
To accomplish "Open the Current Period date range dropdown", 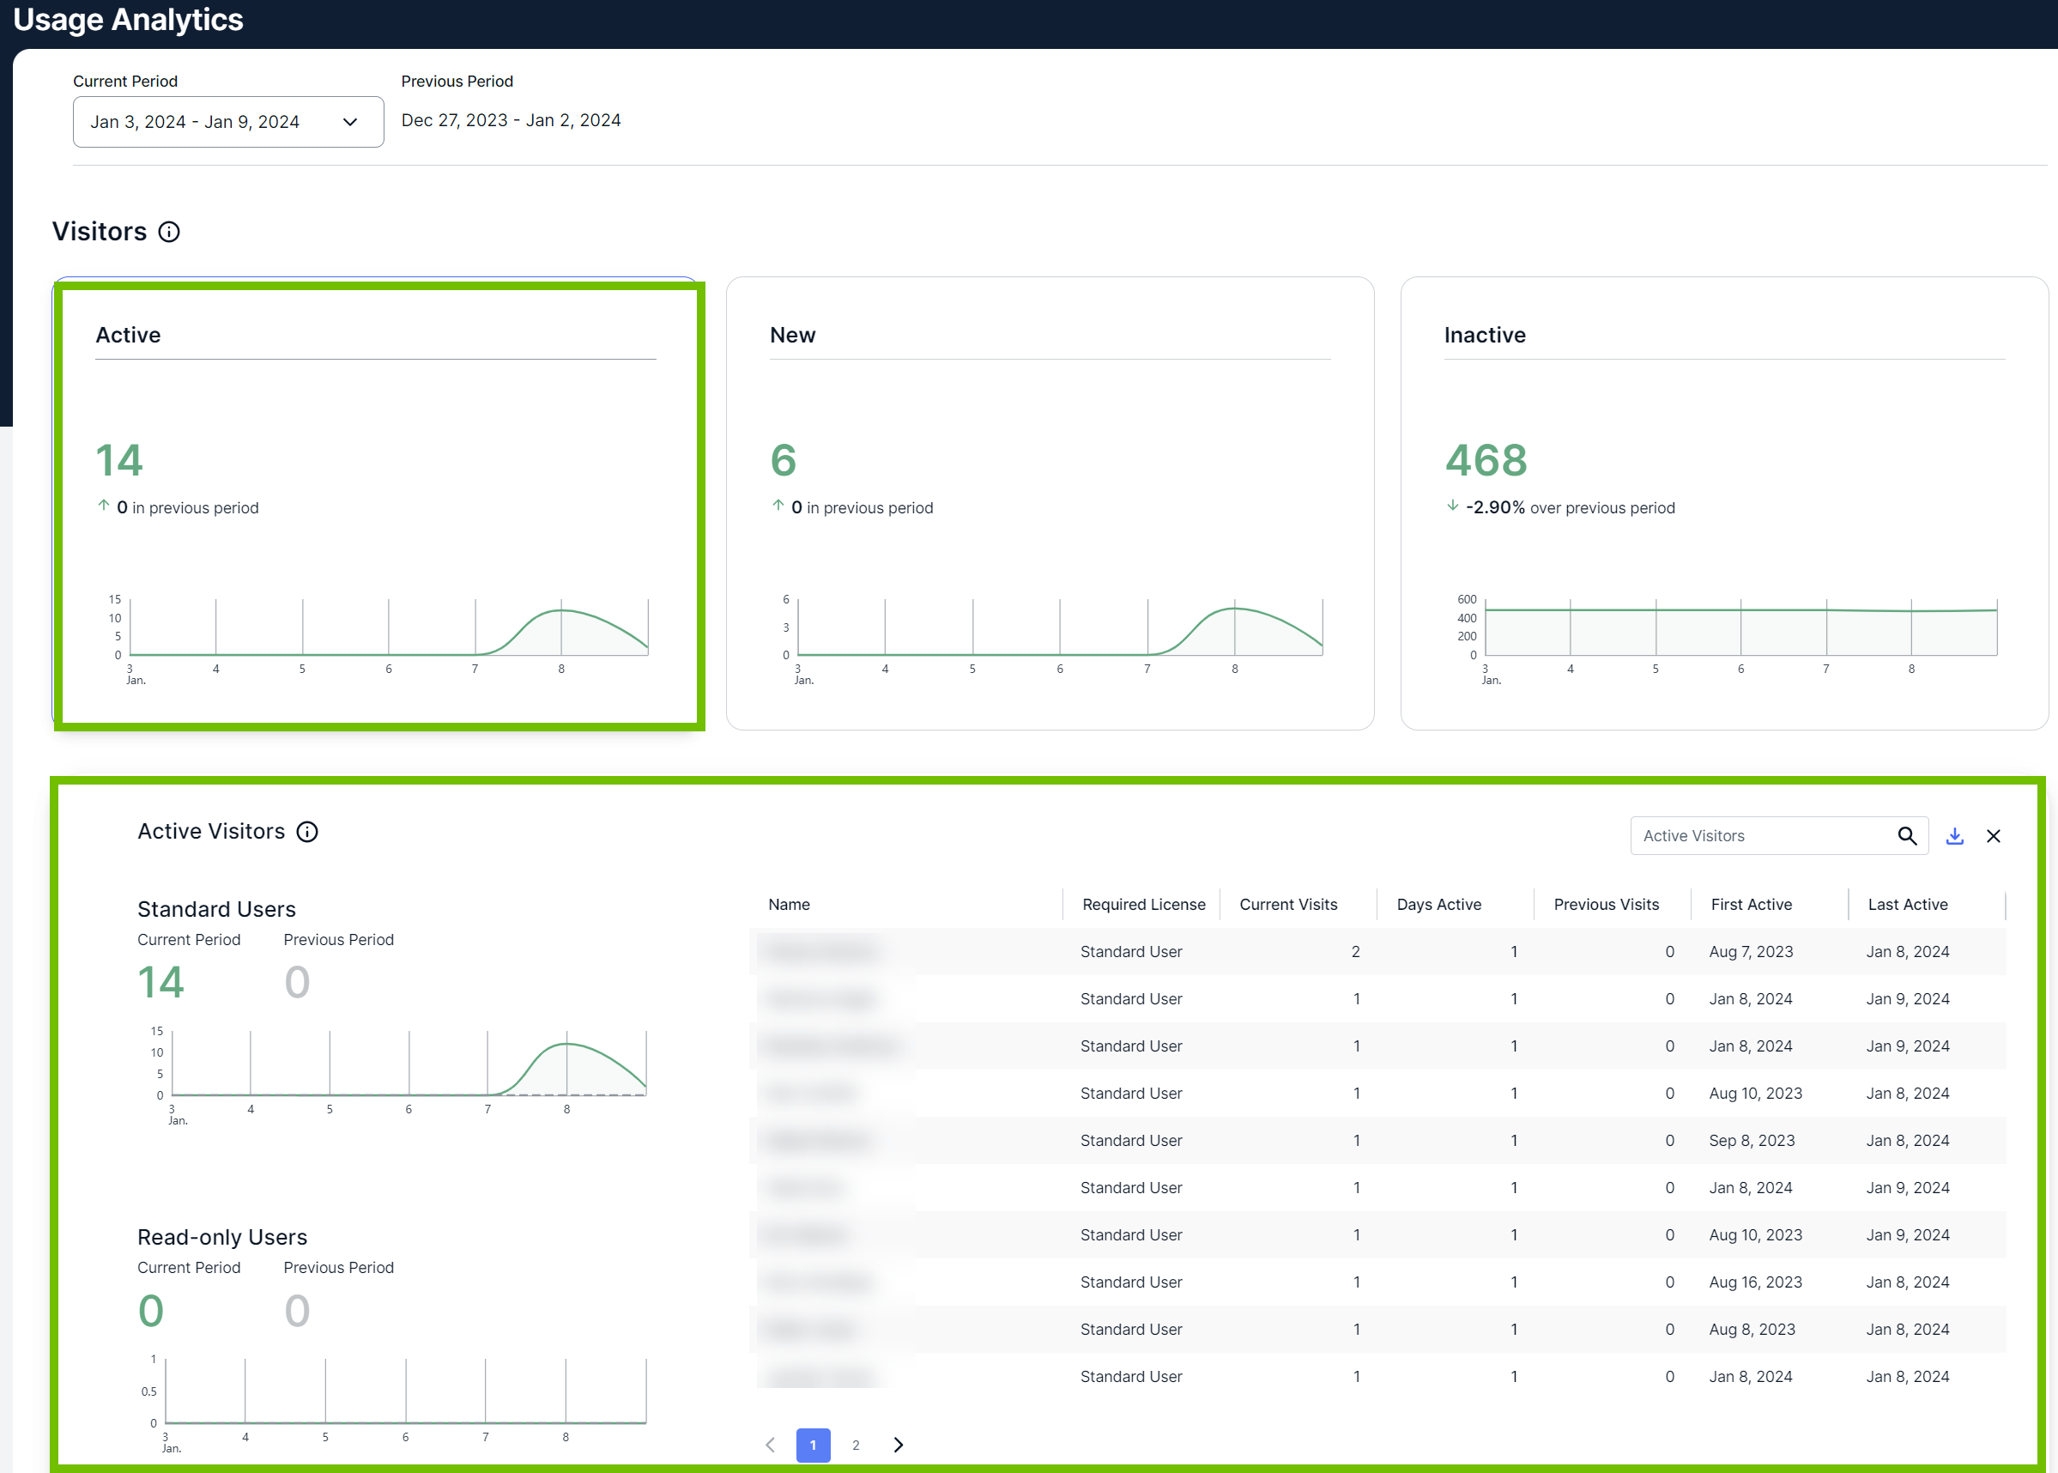I will point(228,122).
